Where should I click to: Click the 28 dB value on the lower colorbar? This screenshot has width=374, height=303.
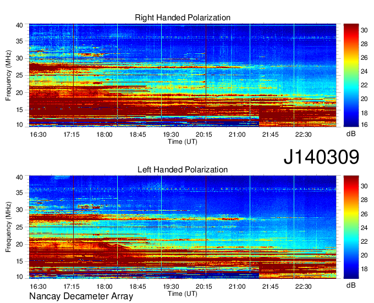pos(364,200)
